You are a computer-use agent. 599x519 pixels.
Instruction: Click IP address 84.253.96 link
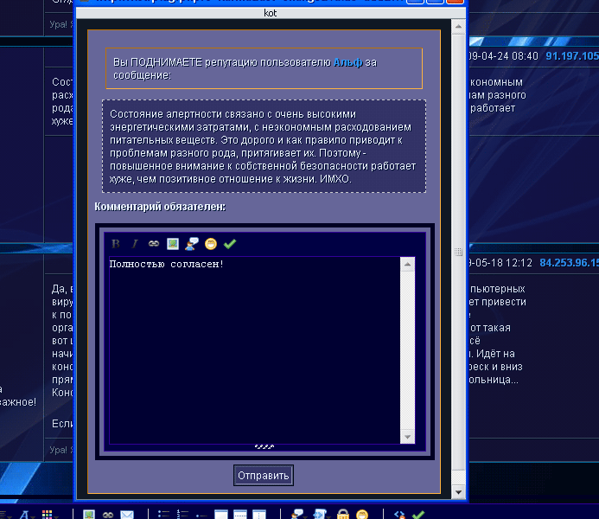coord(568,261)
